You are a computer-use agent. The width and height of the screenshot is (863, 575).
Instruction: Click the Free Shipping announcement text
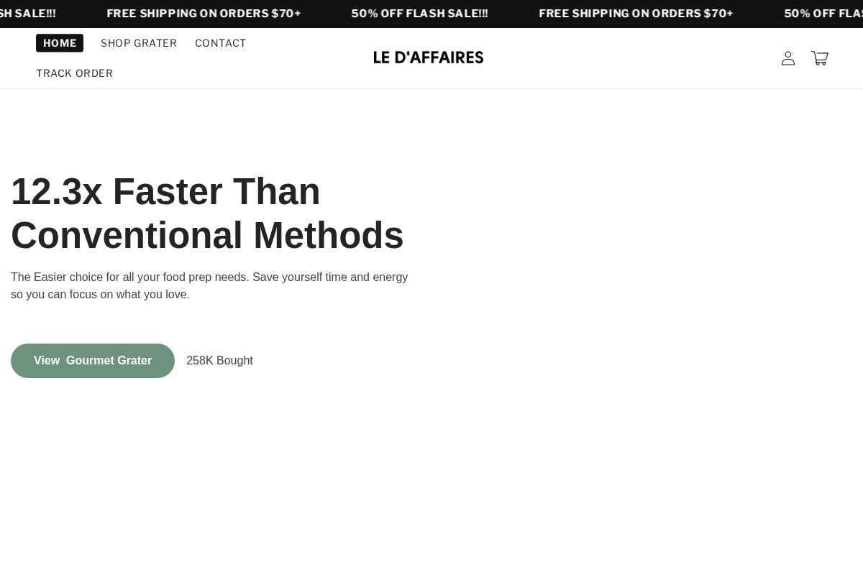pos(204,13)
